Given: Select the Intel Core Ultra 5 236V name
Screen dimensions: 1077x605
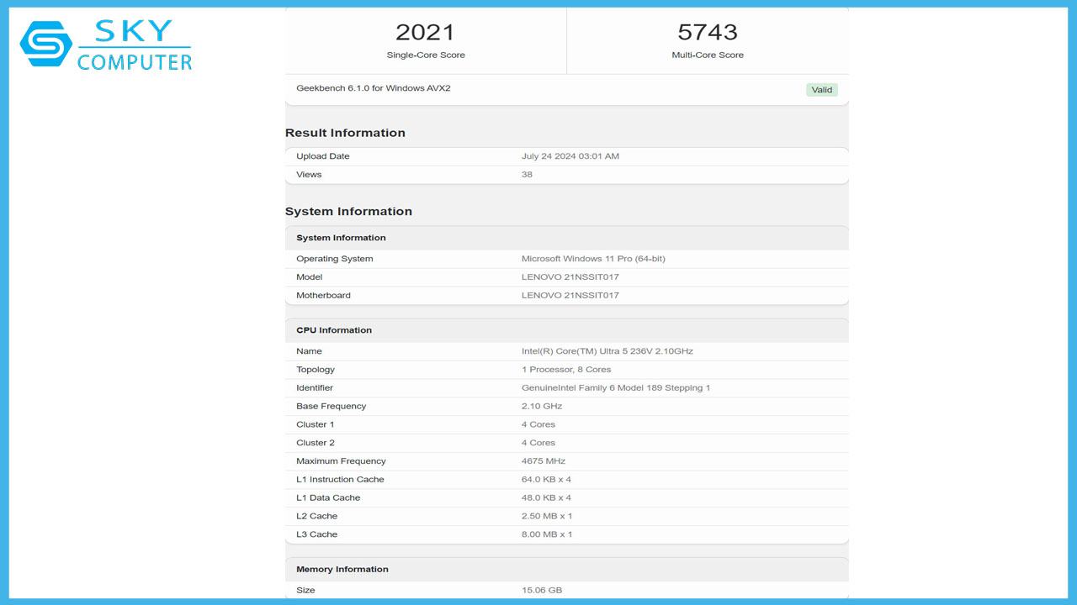Looking at the screenshot, I should coord(607,351).
